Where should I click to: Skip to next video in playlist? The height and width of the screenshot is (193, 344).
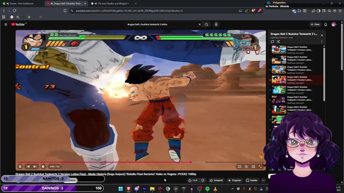(x=35, y=166)
